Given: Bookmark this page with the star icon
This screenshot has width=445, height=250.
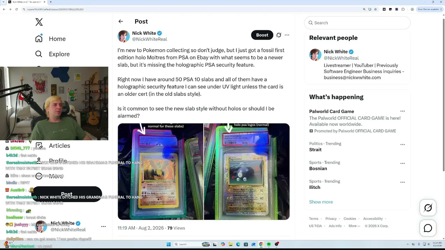Looking at the screenshot, I should 375,9.
